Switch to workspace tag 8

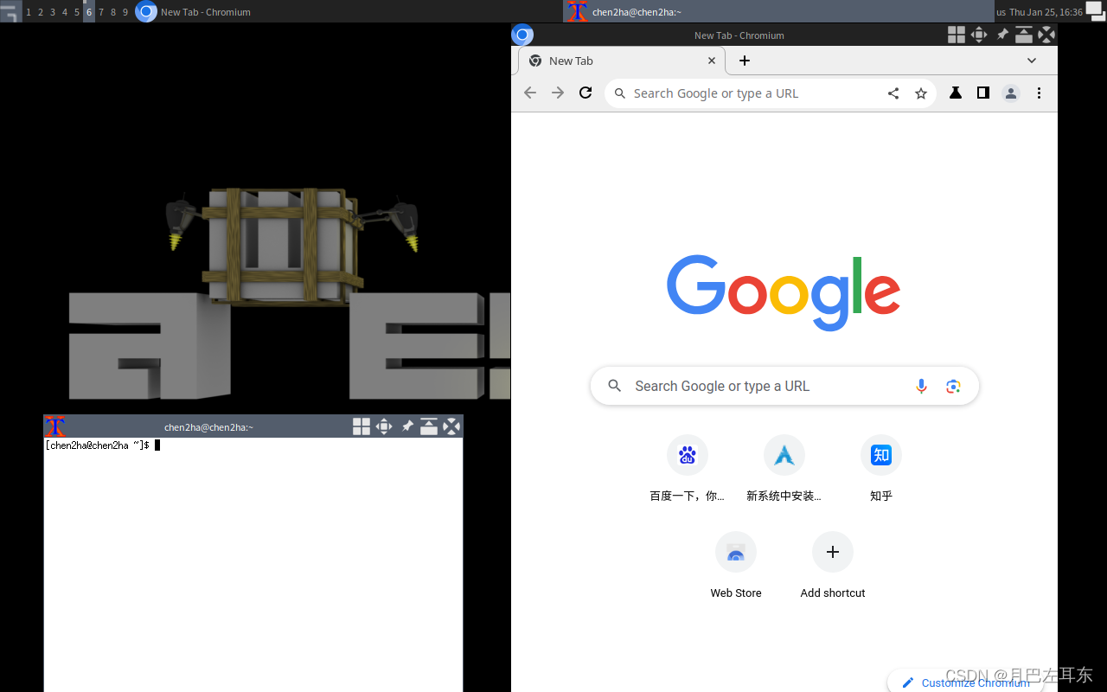[x=113, y=12]
